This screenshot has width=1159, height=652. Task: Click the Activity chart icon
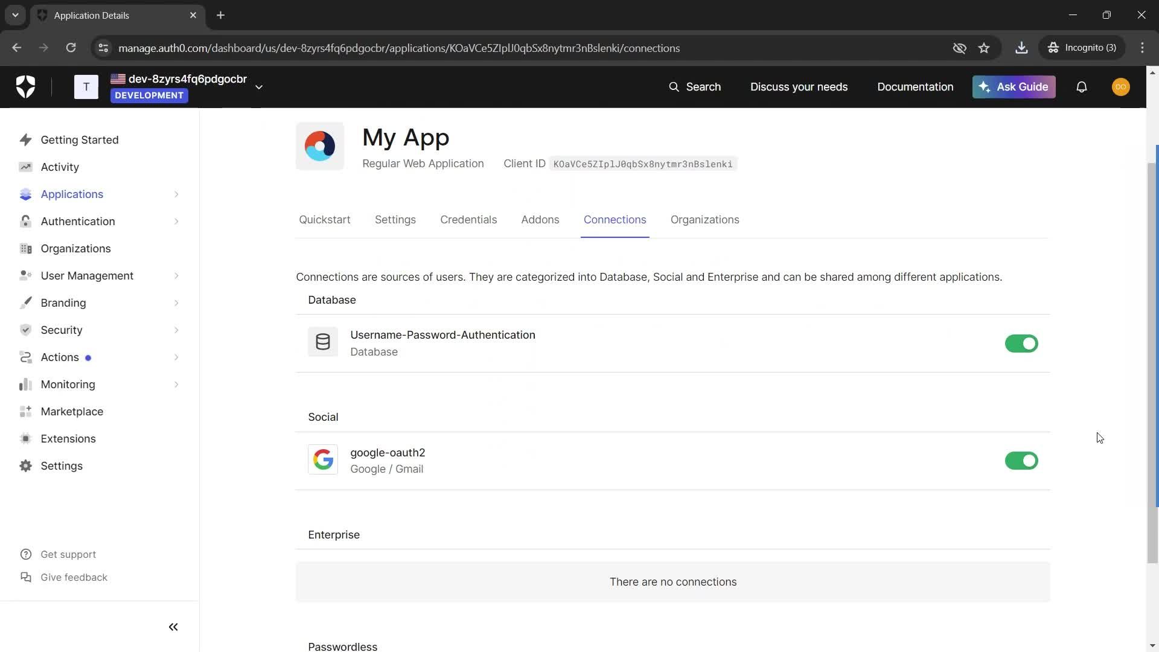pyautogui.click(x=25, y=167)
